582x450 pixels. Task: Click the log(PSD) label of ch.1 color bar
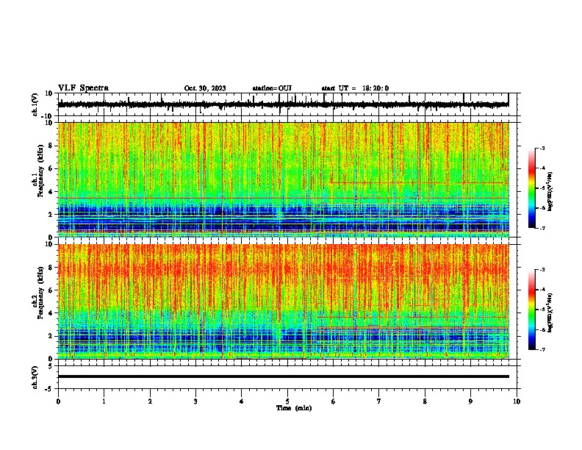(550, 192)
